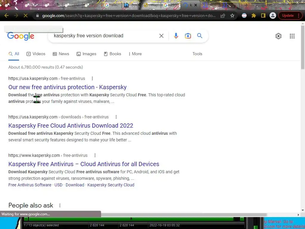Switch to the Books tab
The height and width of the screenshot is (229, 305).
pos(112,54)
